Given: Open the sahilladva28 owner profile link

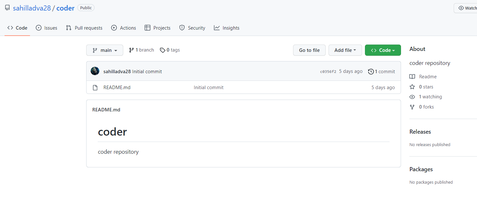Looking at the screenshot, I should point(32,8).
